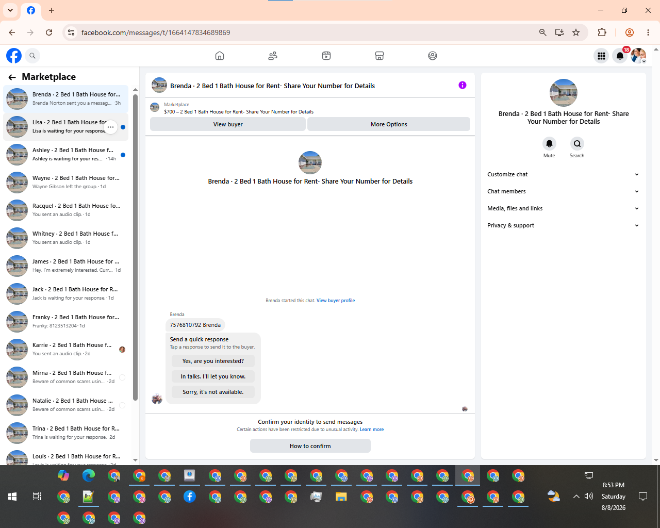660x528 pixels.
Task: Open the Brenda conversation in the list
Action: (x=66, y=98)
